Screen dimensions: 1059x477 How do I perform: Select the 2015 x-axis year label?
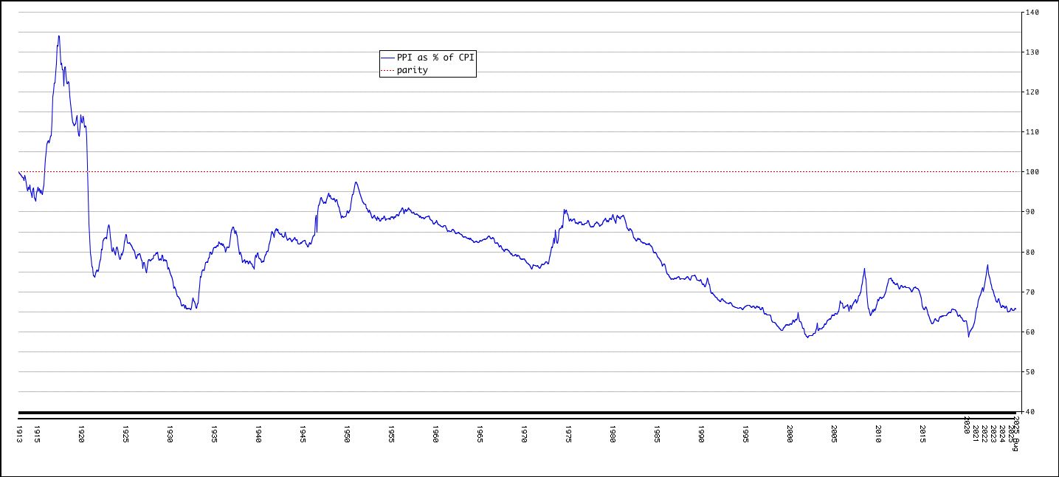pos(922,433)
